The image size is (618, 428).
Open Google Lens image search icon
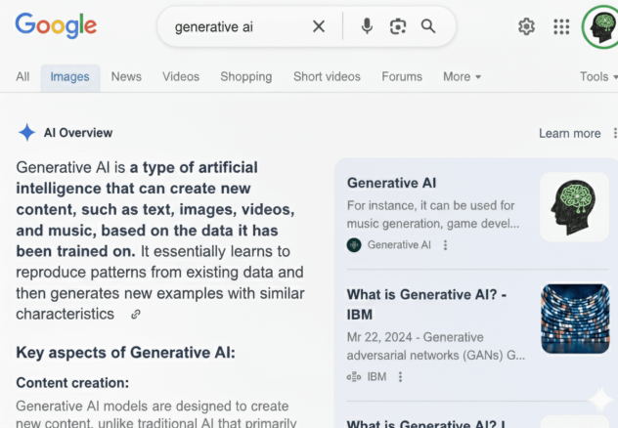click(398, 26)
